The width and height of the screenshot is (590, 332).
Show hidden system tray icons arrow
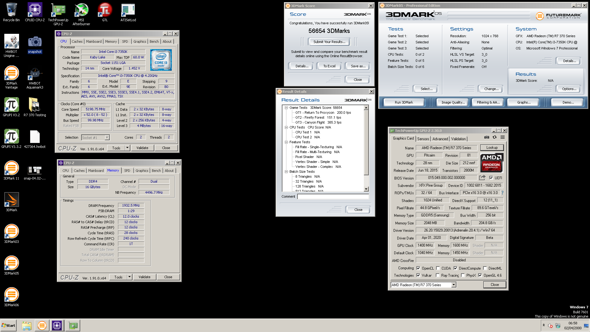(x=544, y=325)
